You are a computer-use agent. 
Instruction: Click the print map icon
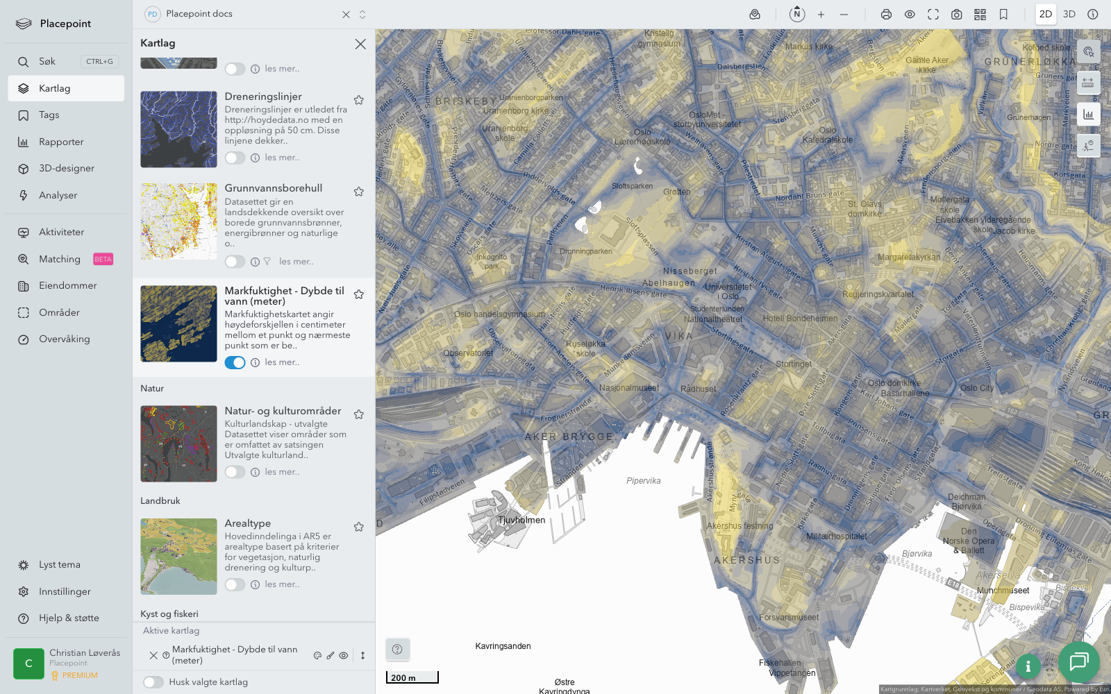click(886, 15)
